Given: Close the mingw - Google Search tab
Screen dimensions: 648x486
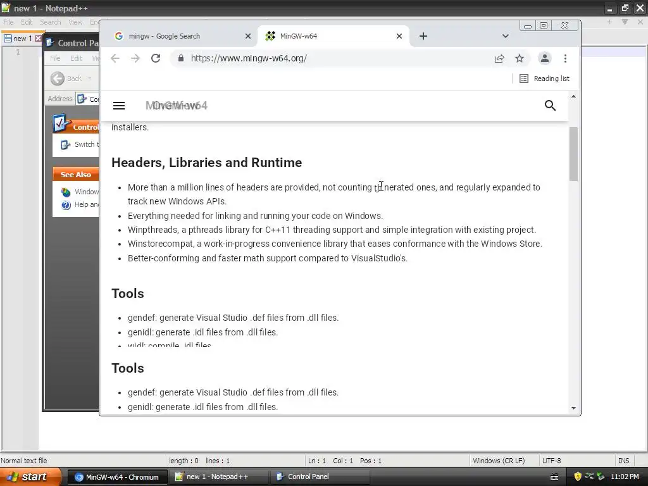Looking at the screenshot, I should (x=248, y=36).
